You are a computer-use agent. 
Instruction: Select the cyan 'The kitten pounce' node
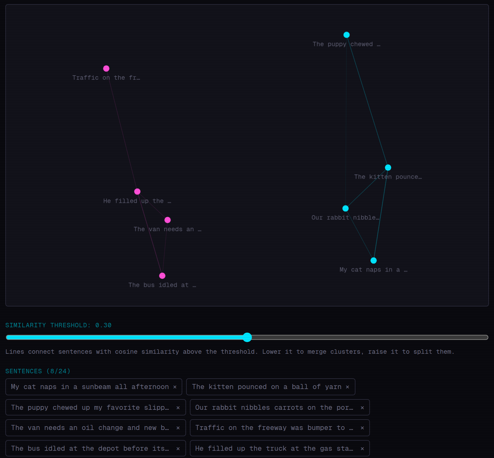tap(388, 168)
